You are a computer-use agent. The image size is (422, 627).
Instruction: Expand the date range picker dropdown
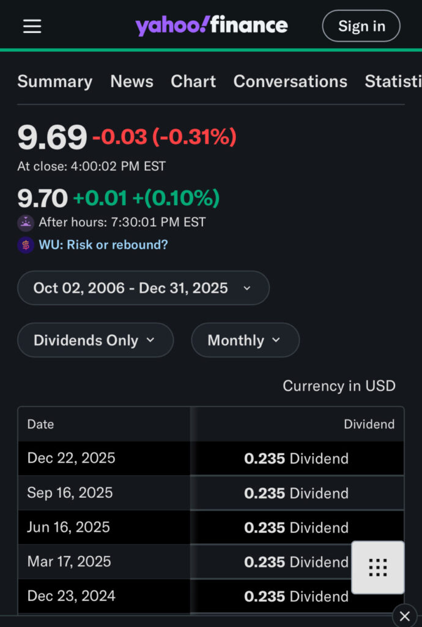pyautogui.click(x=143, y=288)
